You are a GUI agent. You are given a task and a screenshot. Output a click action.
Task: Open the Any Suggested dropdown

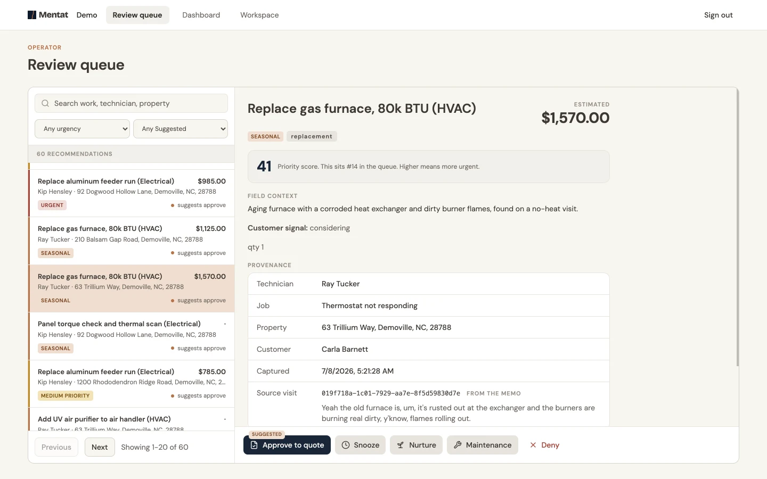point(181,129)
